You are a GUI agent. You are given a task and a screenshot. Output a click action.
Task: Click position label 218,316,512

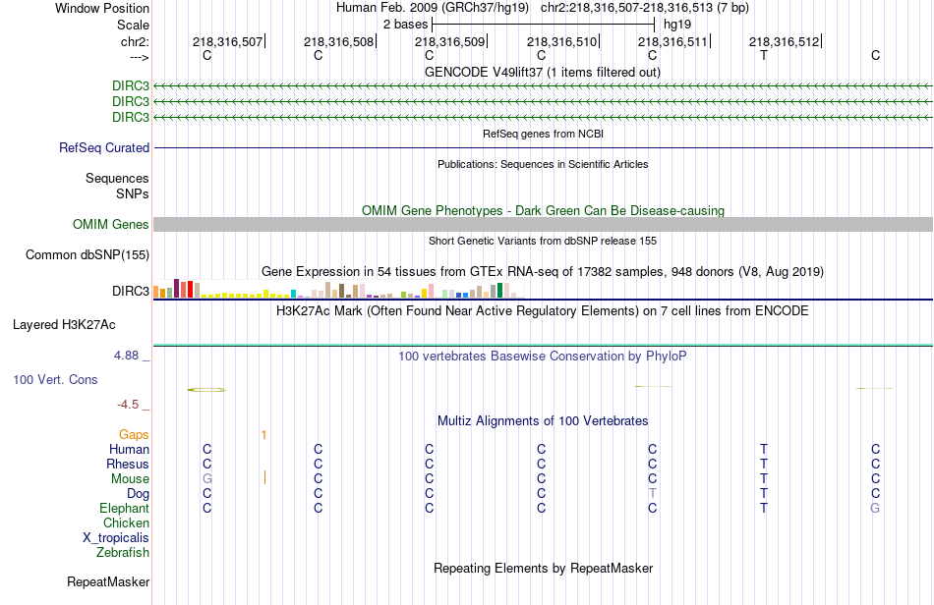click(784, 41)
